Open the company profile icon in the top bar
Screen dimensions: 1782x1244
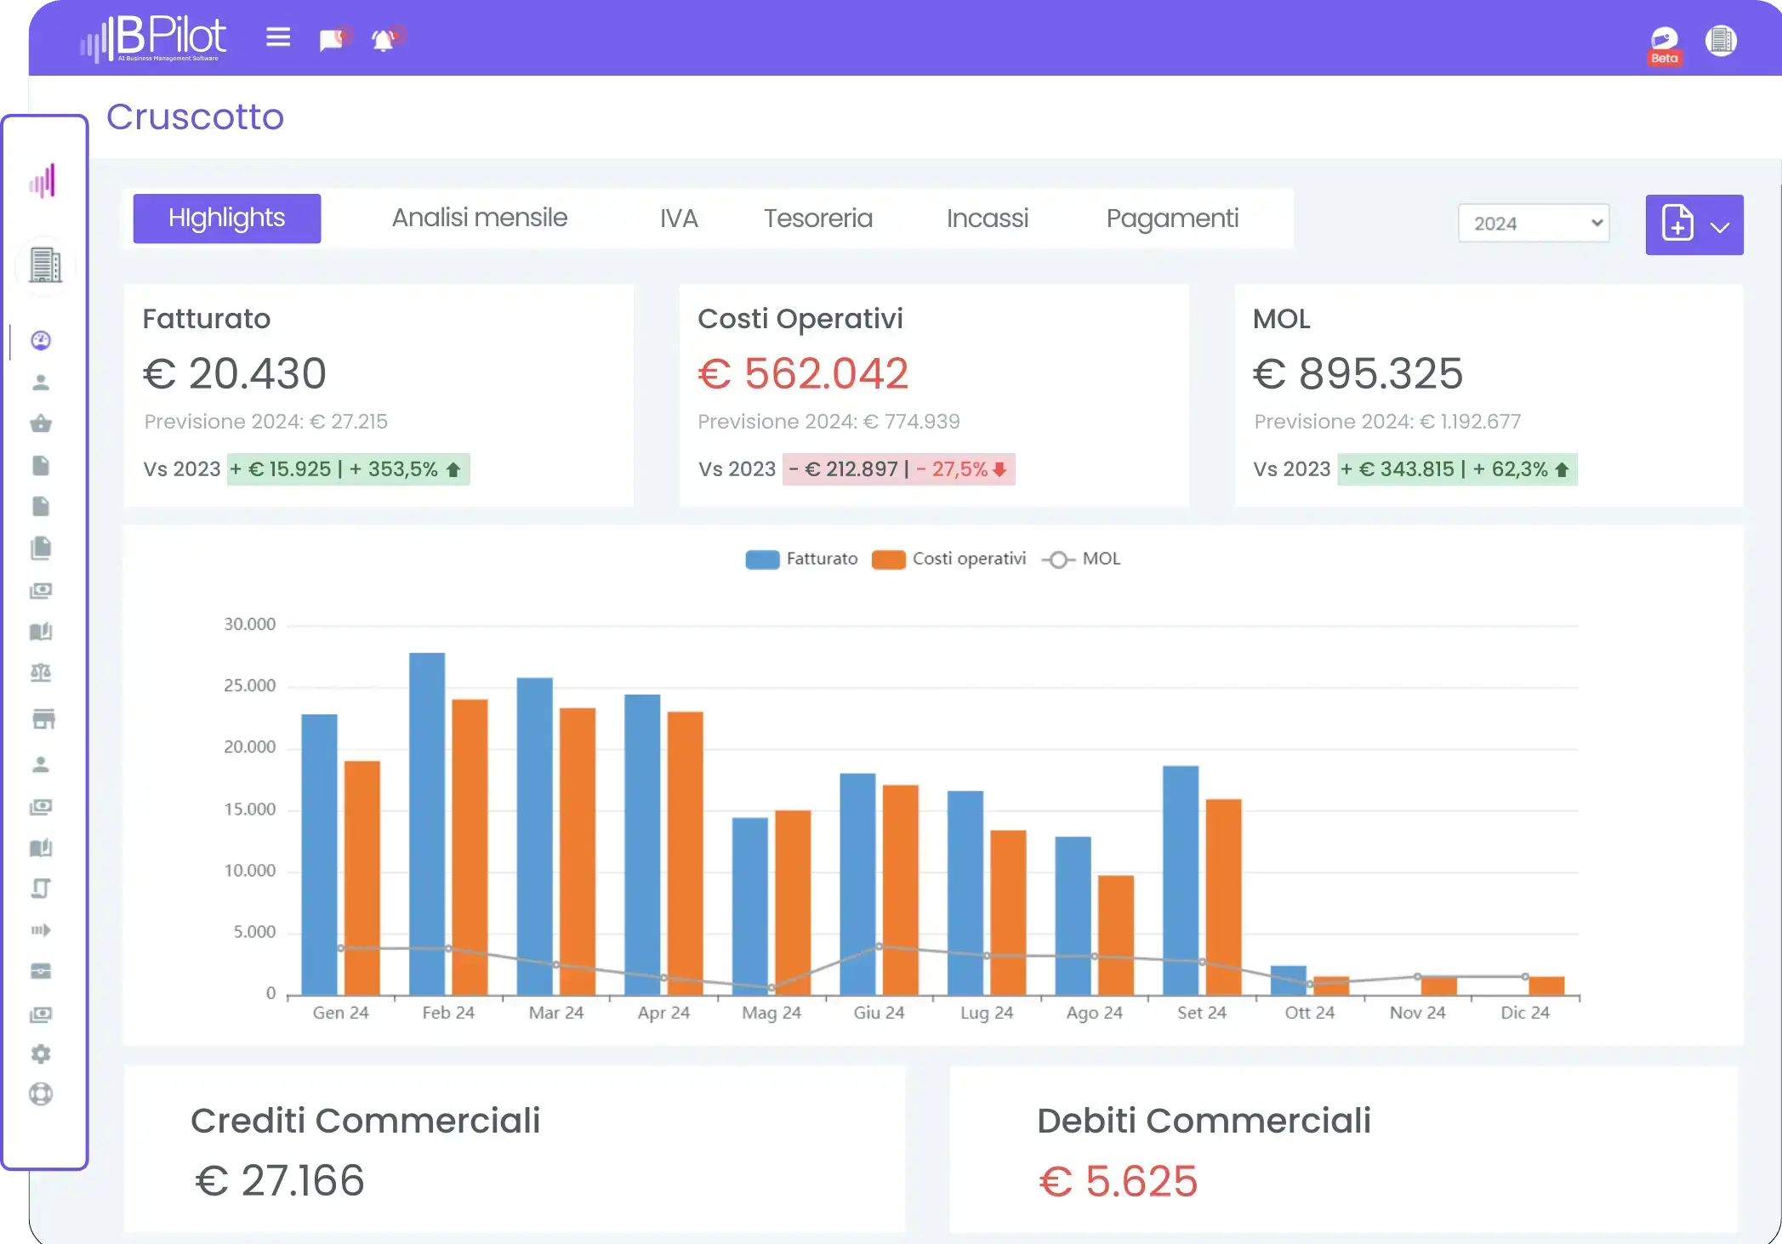tap(1721, 40)
